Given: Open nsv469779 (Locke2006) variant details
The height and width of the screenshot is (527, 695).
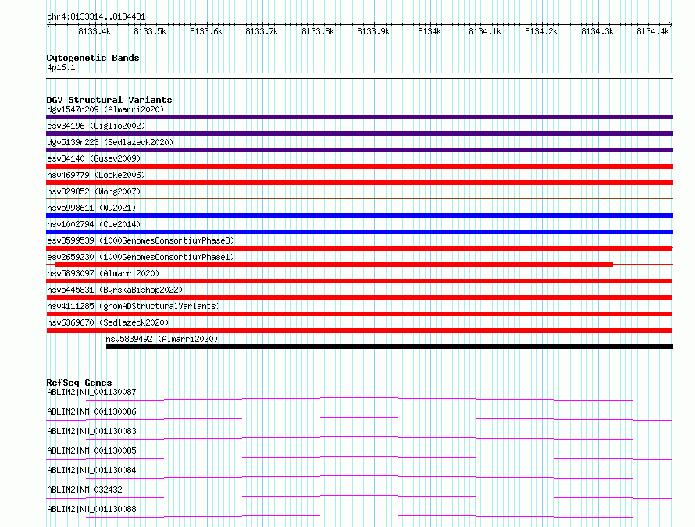Looking at the screenshot, I should tap(96, 175).
